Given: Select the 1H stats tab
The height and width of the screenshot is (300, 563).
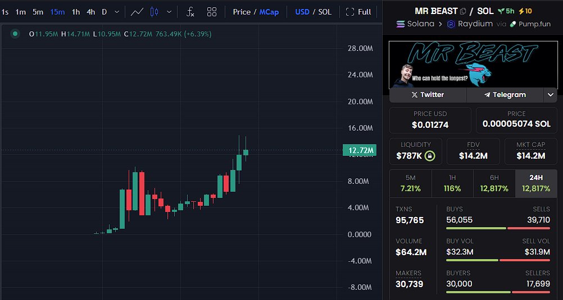Looking at the screenshot, I should coord(452,183).
